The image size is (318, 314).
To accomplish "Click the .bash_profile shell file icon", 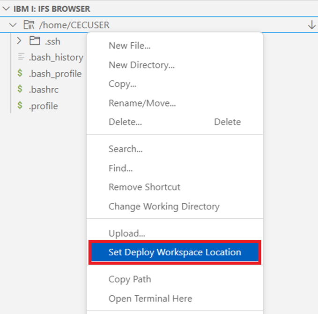I will pos(20,74).
